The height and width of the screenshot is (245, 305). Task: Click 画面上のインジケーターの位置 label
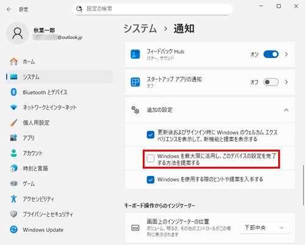point(178,221)
